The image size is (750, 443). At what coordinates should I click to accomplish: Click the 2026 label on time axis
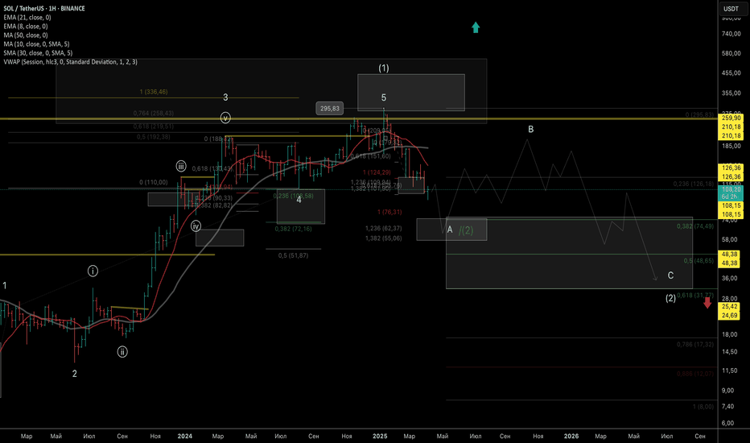click(x=571, y=436)
